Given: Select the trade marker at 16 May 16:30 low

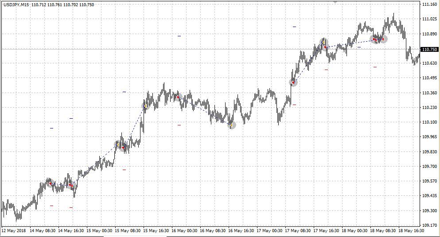Looking at the screenshot, I should [x=231, y=125].
